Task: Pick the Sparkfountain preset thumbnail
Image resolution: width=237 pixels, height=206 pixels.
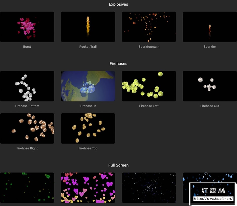Action: pos(149,27)
